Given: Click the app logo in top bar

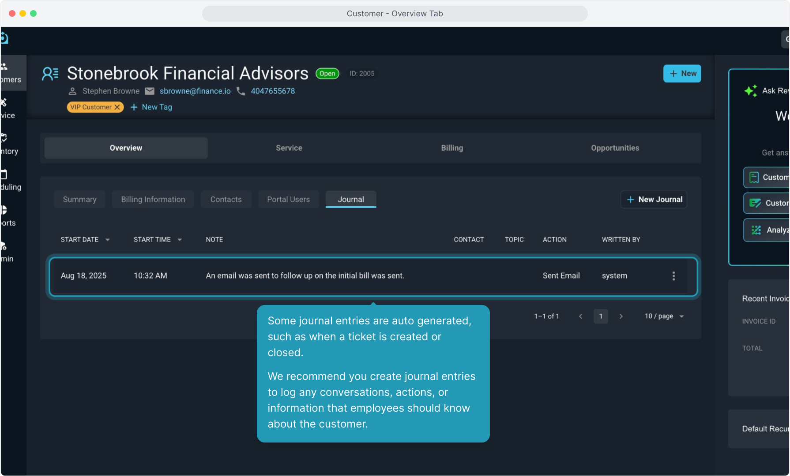Looking at the screenshot, I should tap(4, 38).
